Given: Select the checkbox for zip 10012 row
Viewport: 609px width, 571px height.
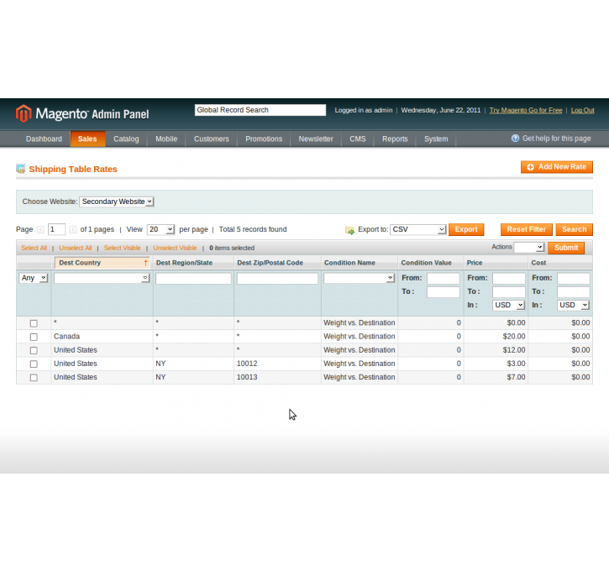Looking at the screenshot, I should coord(34,364).
